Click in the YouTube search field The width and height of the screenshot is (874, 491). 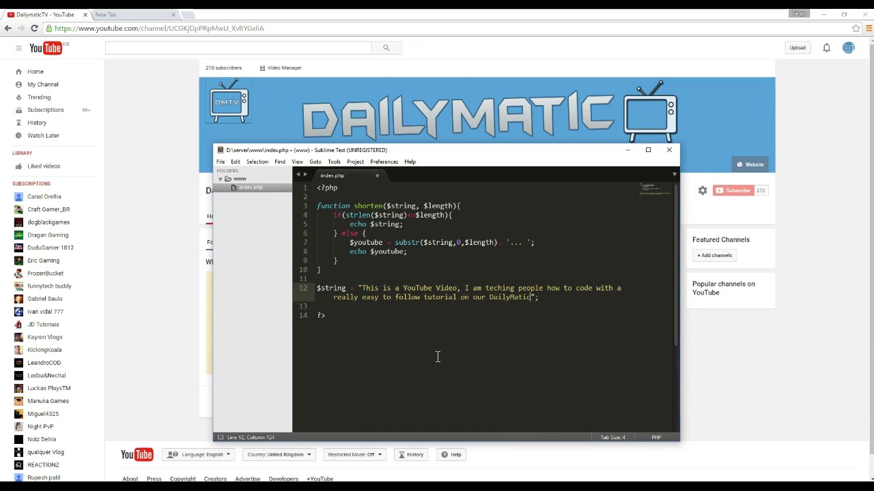coord(238,48)
